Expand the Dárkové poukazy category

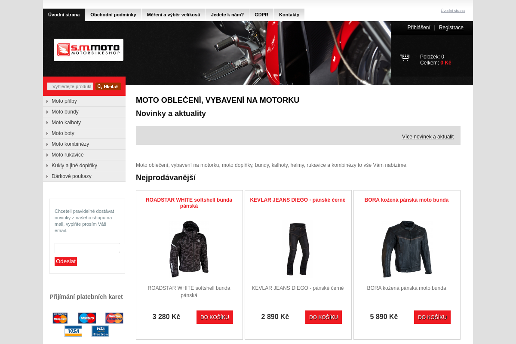84,176
